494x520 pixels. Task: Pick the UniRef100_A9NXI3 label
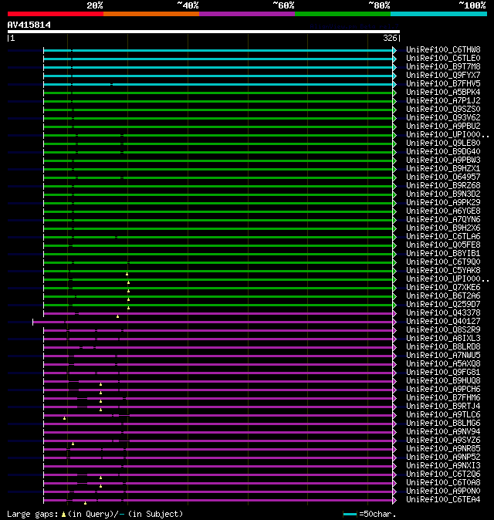pos(443,466)
